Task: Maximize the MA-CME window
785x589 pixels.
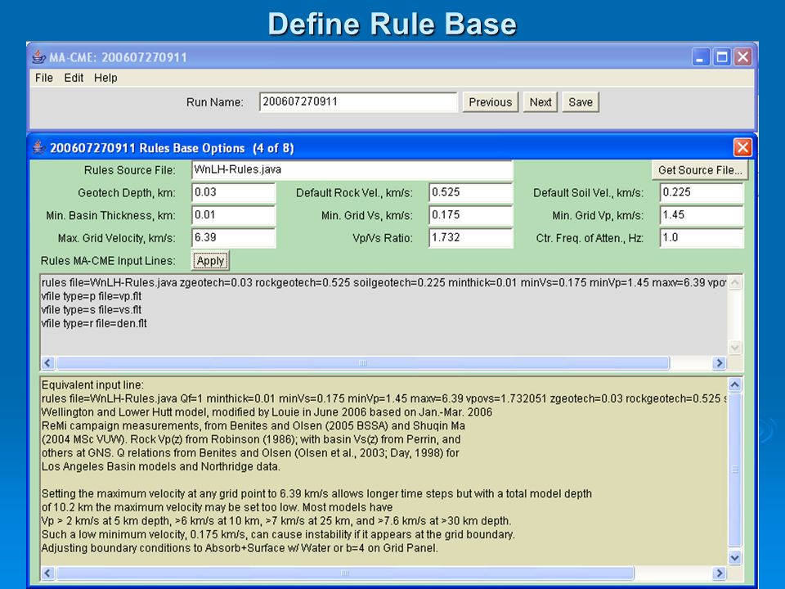Action: [722, 57]
